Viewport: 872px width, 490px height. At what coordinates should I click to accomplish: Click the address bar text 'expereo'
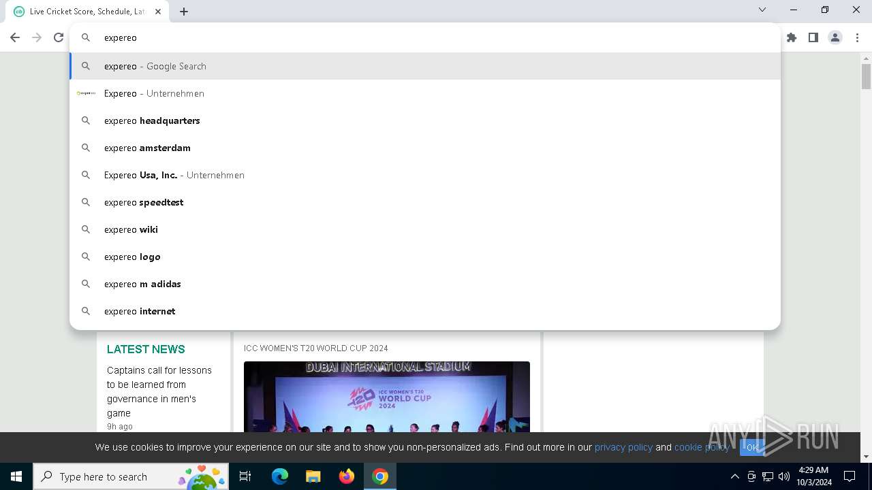(x=121, y=37)
